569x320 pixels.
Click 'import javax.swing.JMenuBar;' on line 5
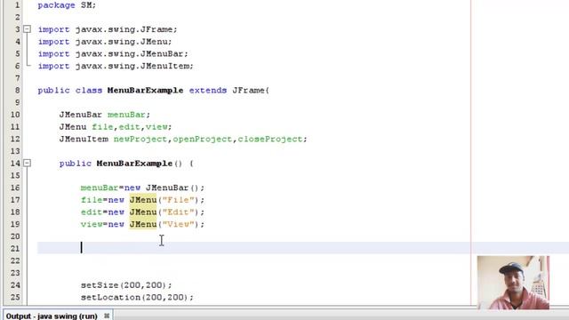[x=113, y=53]
